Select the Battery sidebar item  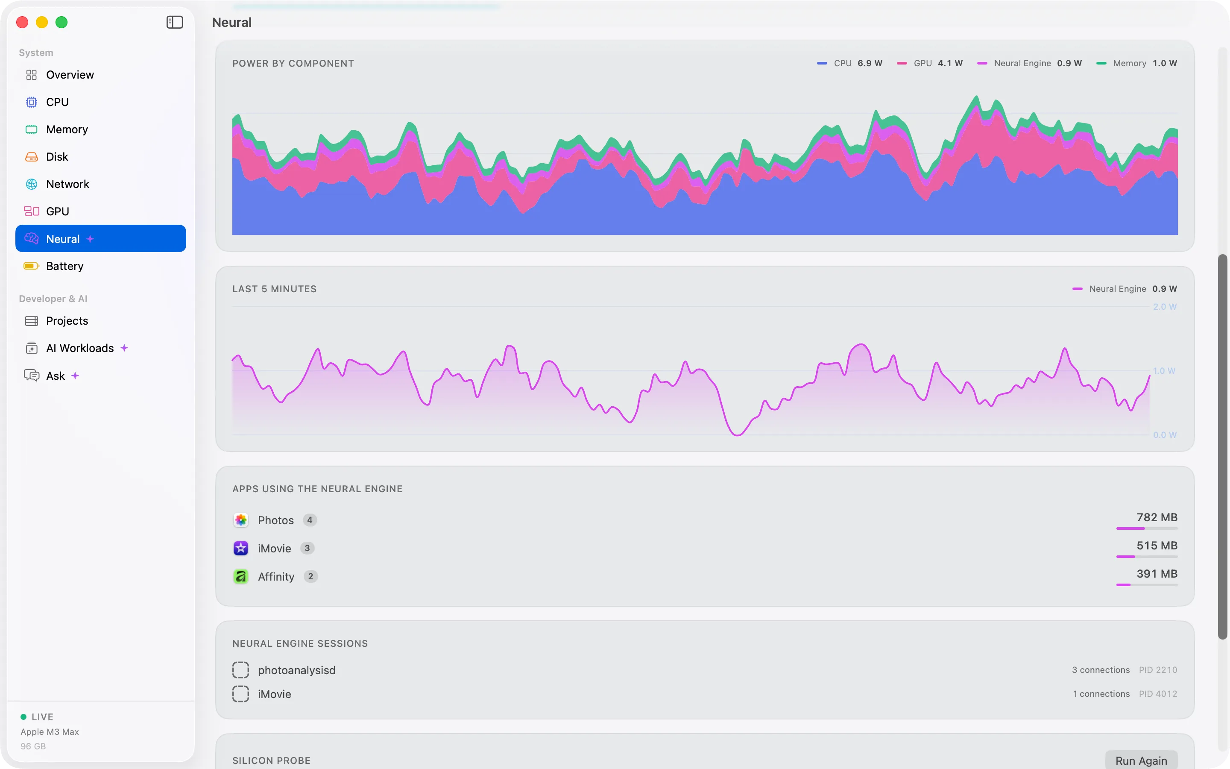click(x=101, y=266)
